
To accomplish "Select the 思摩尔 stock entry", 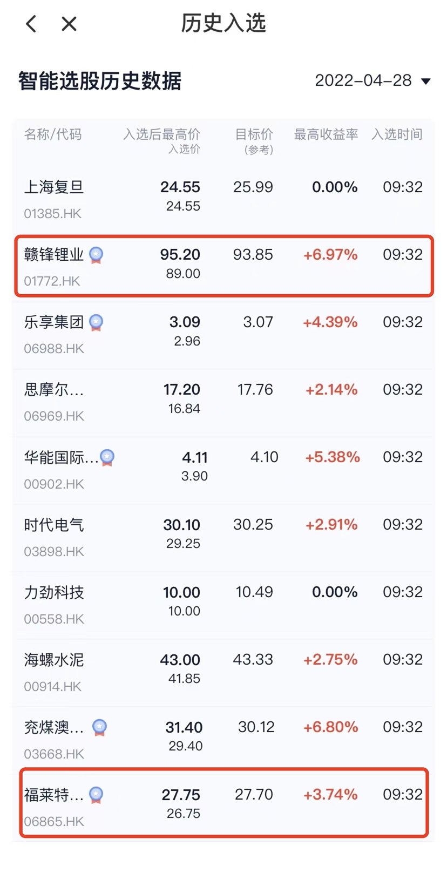I will pyautogui.click(x=54, y=390).
